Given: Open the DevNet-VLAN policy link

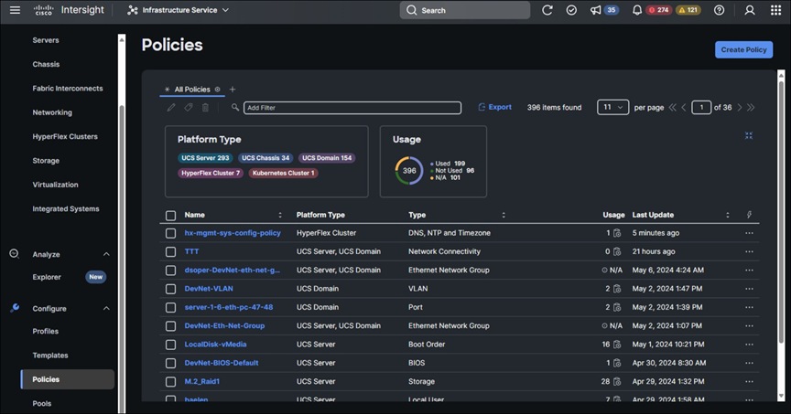Looking at the screenshot, I should click(x=209, y=289).
